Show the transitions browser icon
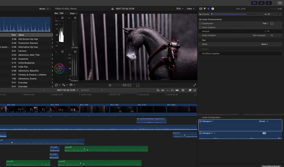 point(195,90)
